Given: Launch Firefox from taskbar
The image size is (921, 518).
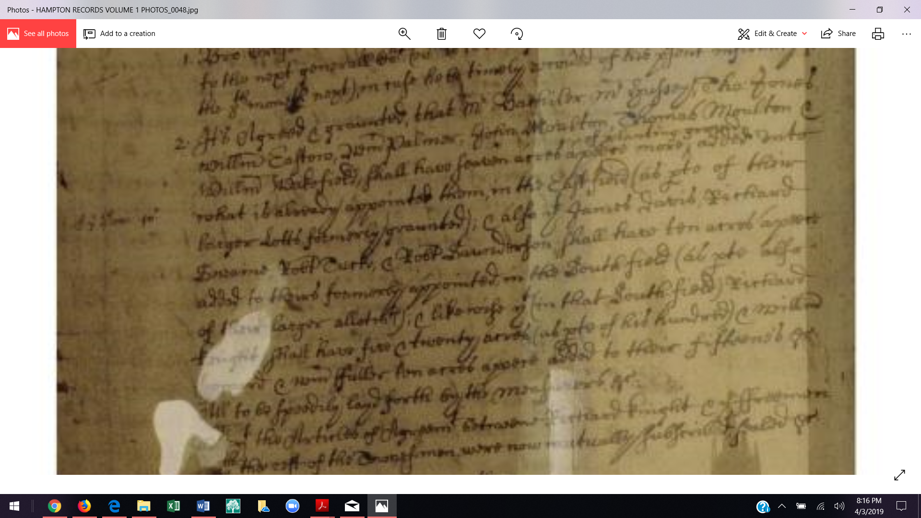Looking at the screenshot, I should tap(84, 506).
